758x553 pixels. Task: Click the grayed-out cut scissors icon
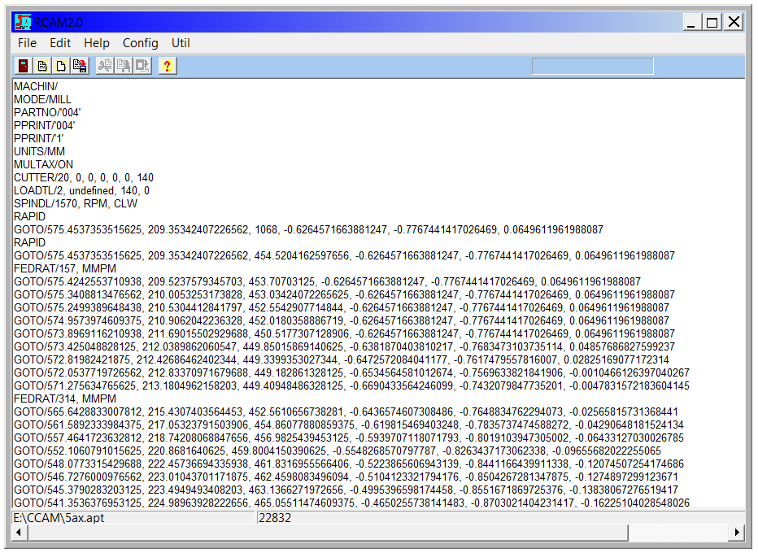105,67
